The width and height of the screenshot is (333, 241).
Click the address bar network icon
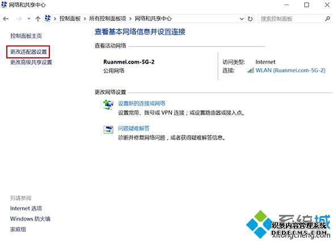pyautogui.click(x=48, y=19)
